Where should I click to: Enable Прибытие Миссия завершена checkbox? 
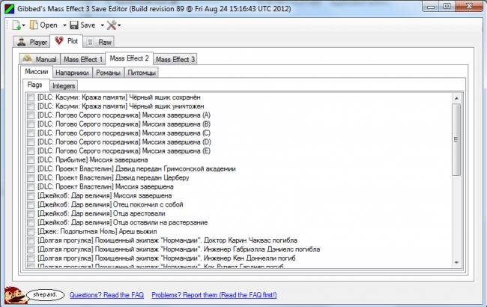31,159
